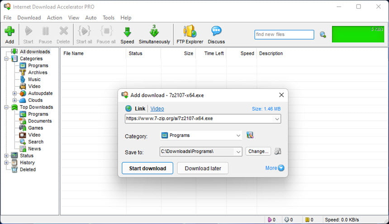Expand the Autoupdate tree node

[14, 93]
